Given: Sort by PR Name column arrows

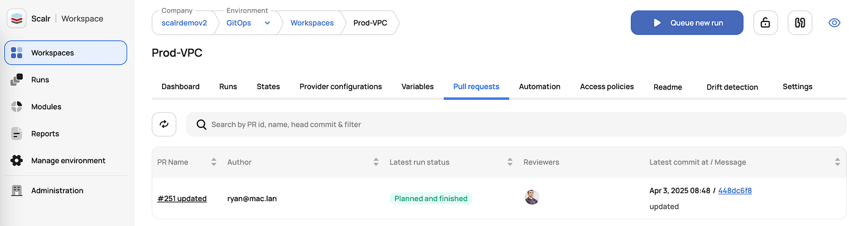Looking at the screenshot, I should [213, 162].
